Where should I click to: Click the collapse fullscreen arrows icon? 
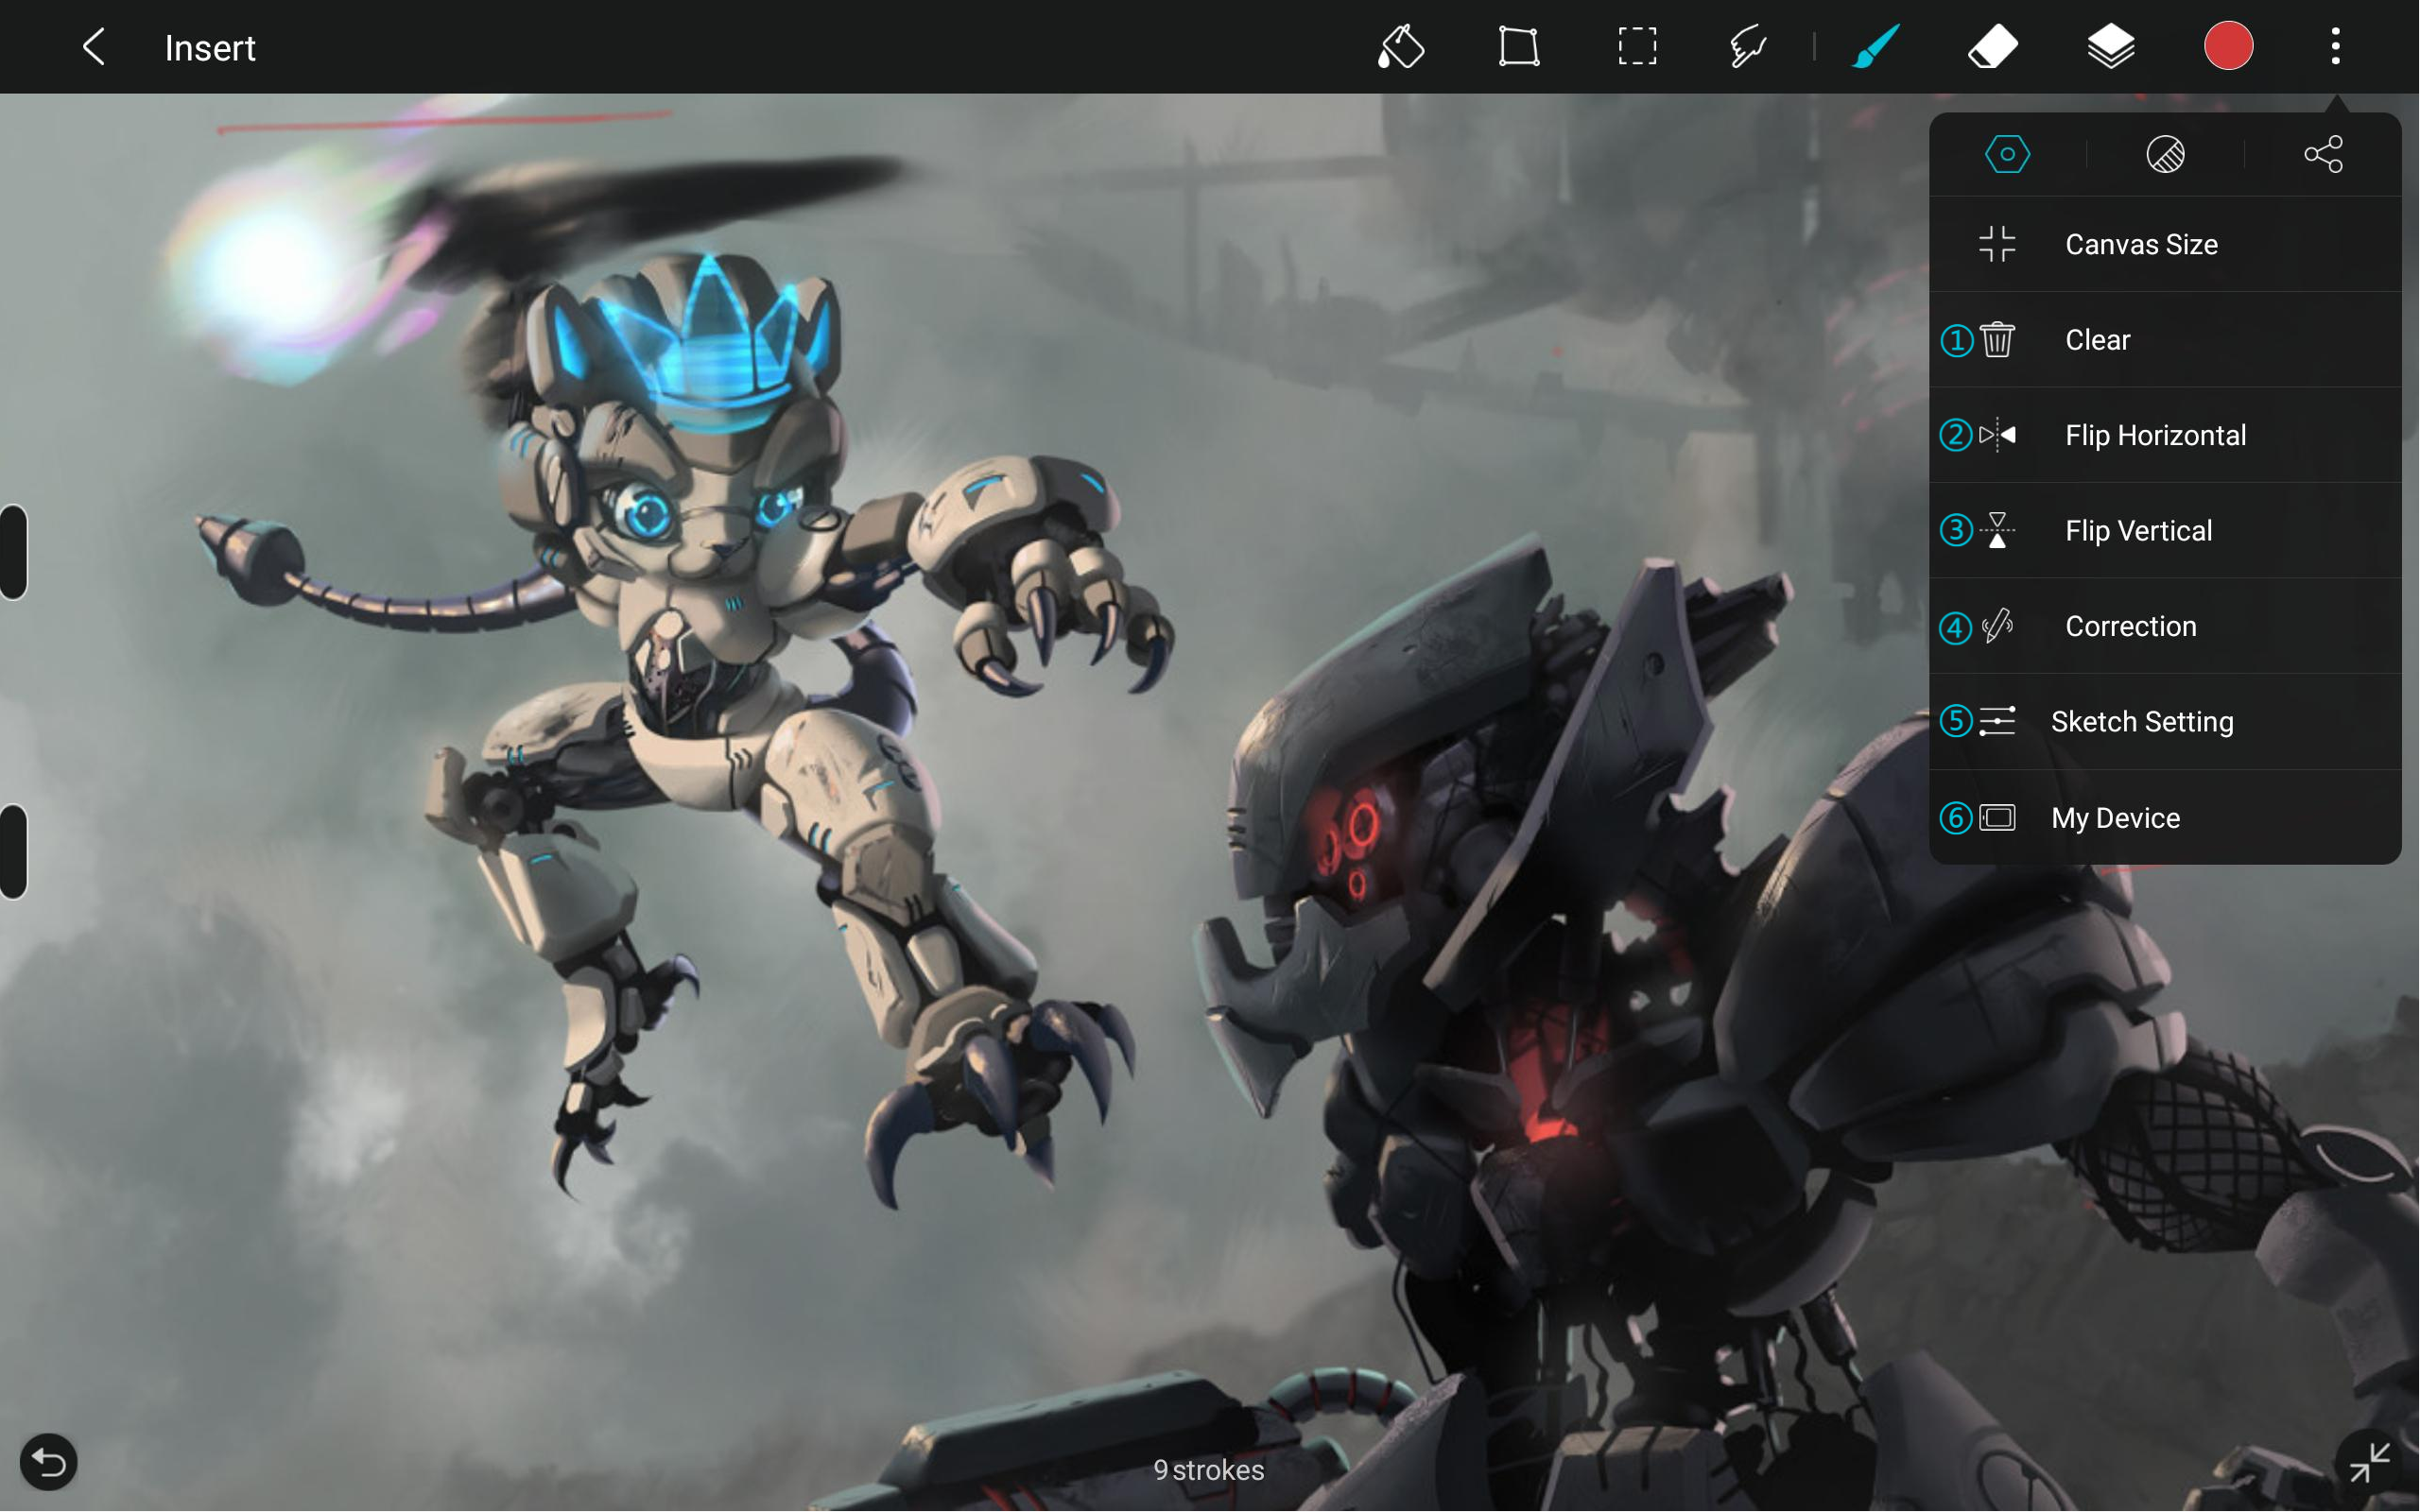2369,1462
